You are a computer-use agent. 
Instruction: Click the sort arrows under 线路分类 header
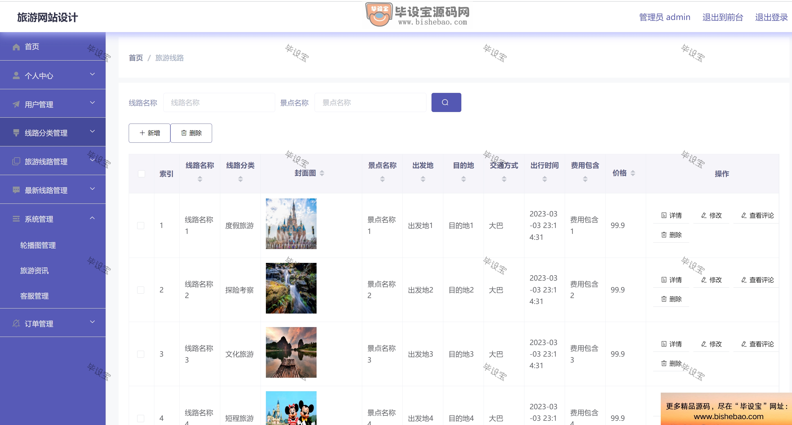[241, 179]
